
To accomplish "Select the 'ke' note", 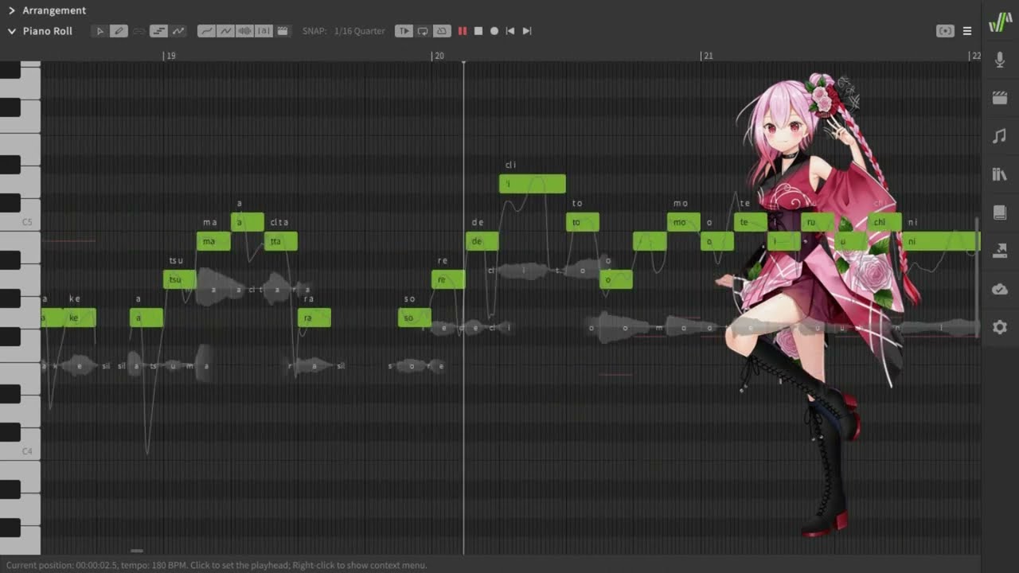I will click(x=80, y=318).
